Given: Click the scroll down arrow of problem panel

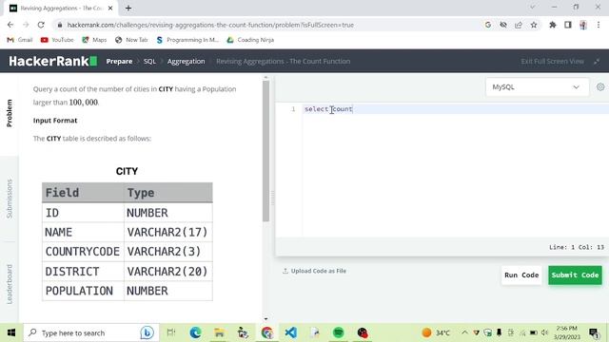Looking at the screenshot, I should coord(265,319).
